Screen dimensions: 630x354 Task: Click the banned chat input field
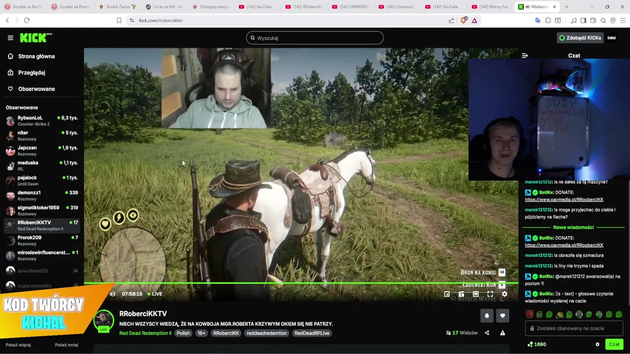coord(574,328)
